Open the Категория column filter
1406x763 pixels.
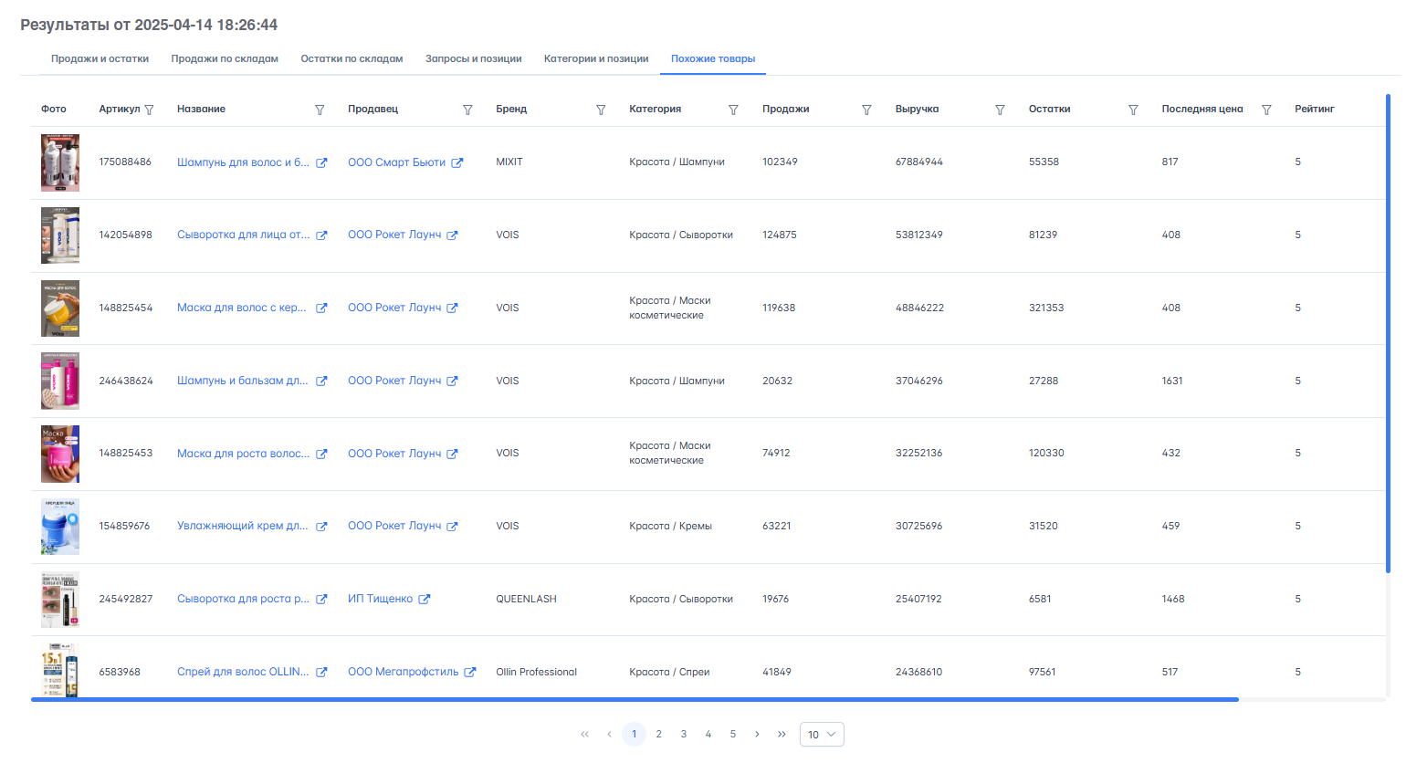[x=733, y=110]
